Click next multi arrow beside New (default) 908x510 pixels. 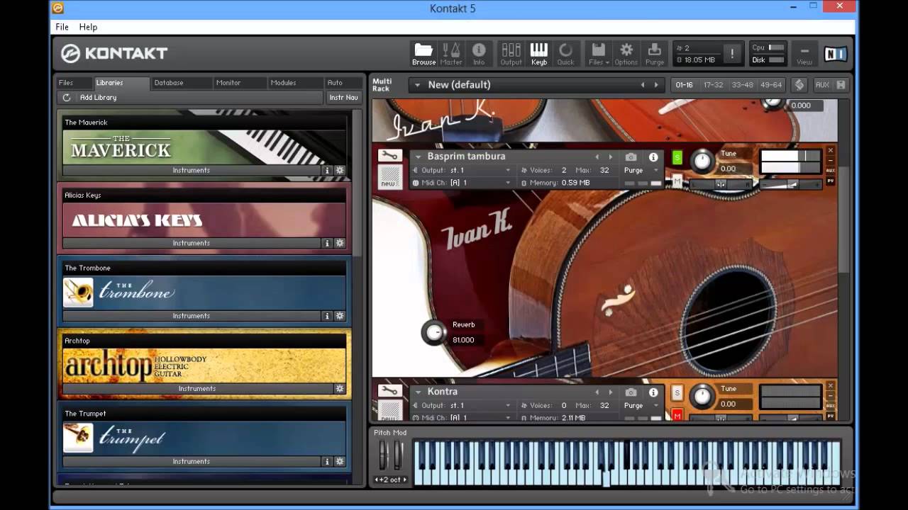pyautogui.click(x=656, y=85)
